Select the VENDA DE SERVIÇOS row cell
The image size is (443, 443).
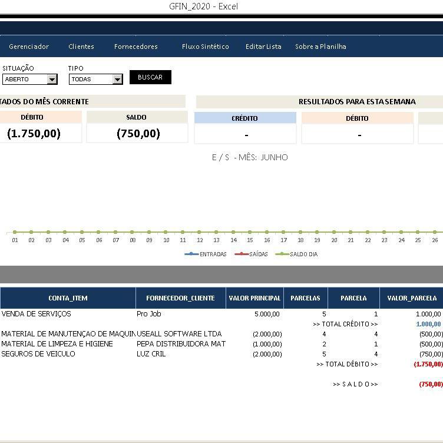37,314
